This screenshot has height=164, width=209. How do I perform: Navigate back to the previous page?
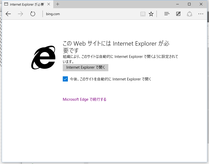click(8, 14)
